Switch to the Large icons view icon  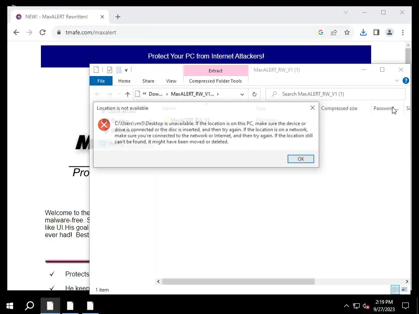[x=404, y=289]
